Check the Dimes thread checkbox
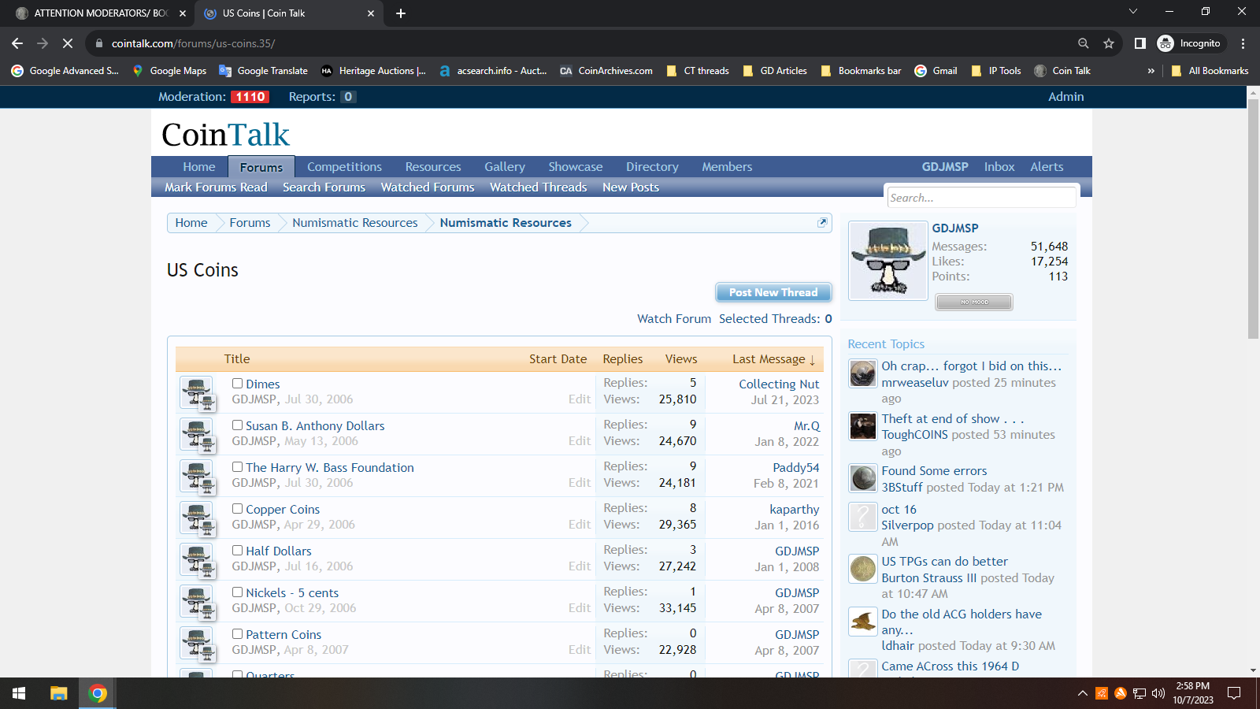Screen dimensions: 1260x709 [x=237, y=384]
